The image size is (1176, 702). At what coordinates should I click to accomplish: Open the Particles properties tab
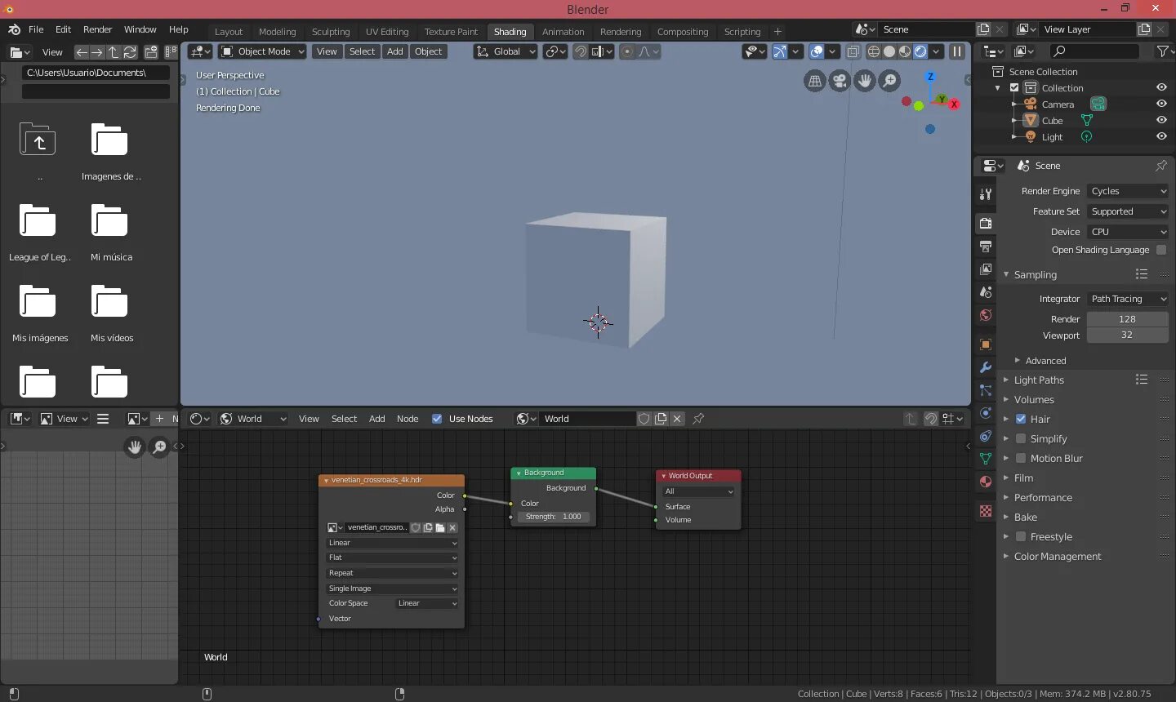coord(986,390)
